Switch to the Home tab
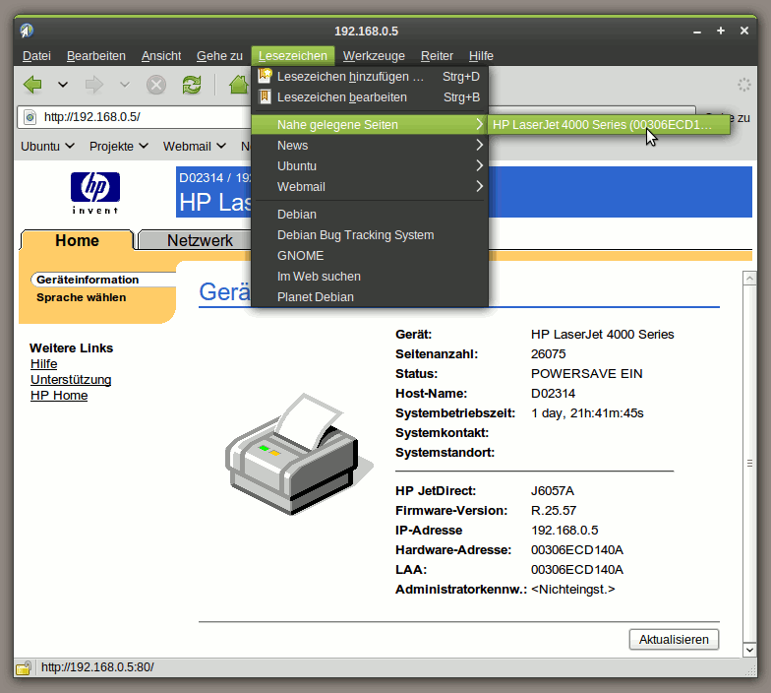 click(x=77, y=240)
